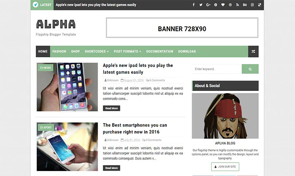Open the Download menu item
295x176 pixels.
(187, 51)
